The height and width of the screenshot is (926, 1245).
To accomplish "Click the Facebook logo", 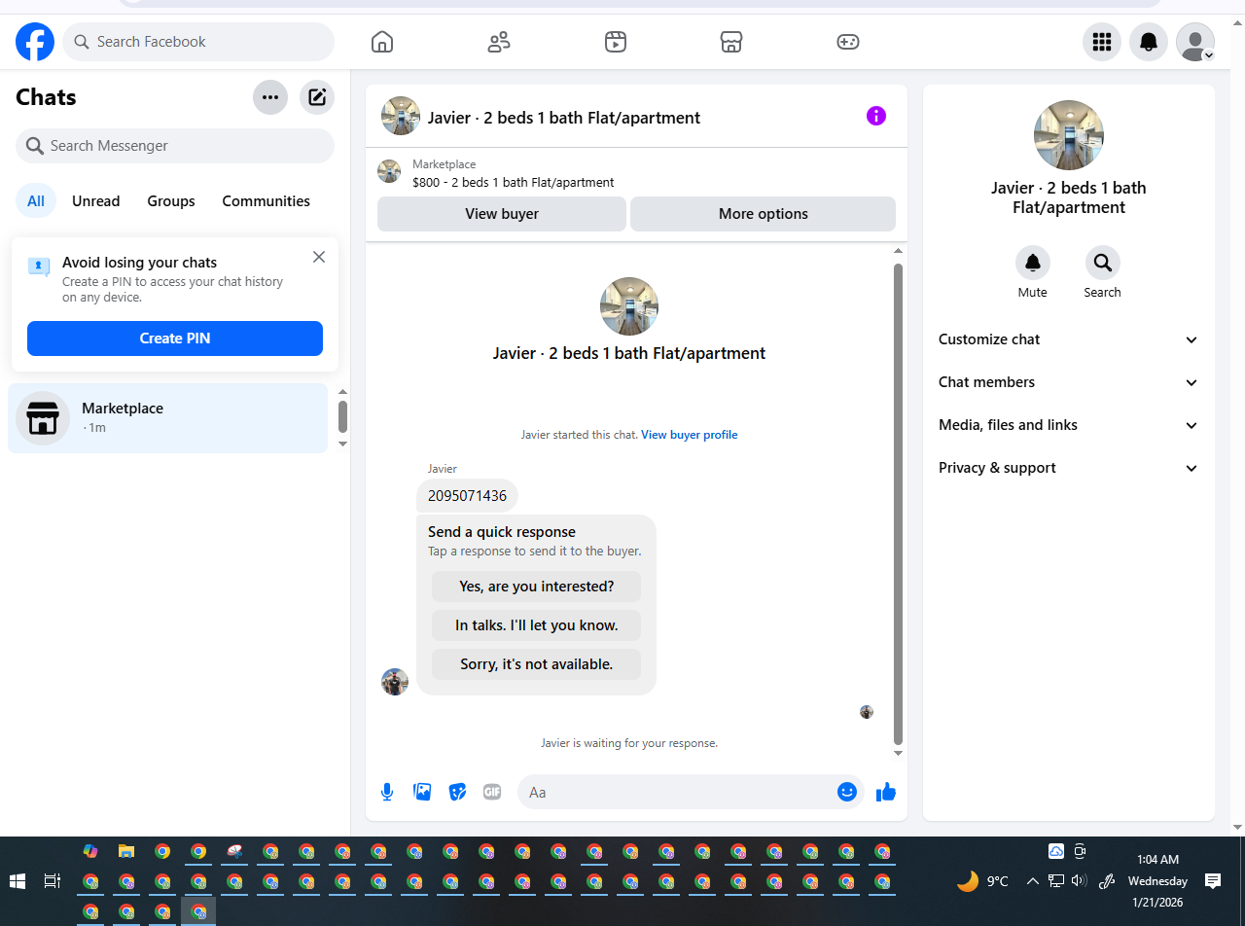I will point(35,42).
